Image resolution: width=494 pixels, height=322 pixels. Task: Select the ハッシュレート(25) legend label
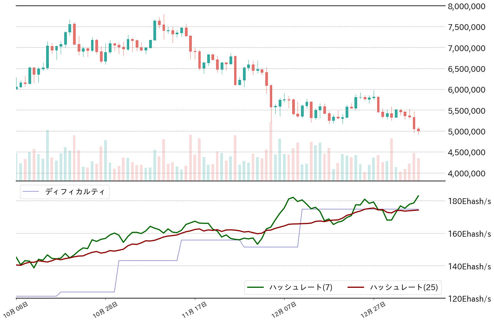[x=404, y=287]
